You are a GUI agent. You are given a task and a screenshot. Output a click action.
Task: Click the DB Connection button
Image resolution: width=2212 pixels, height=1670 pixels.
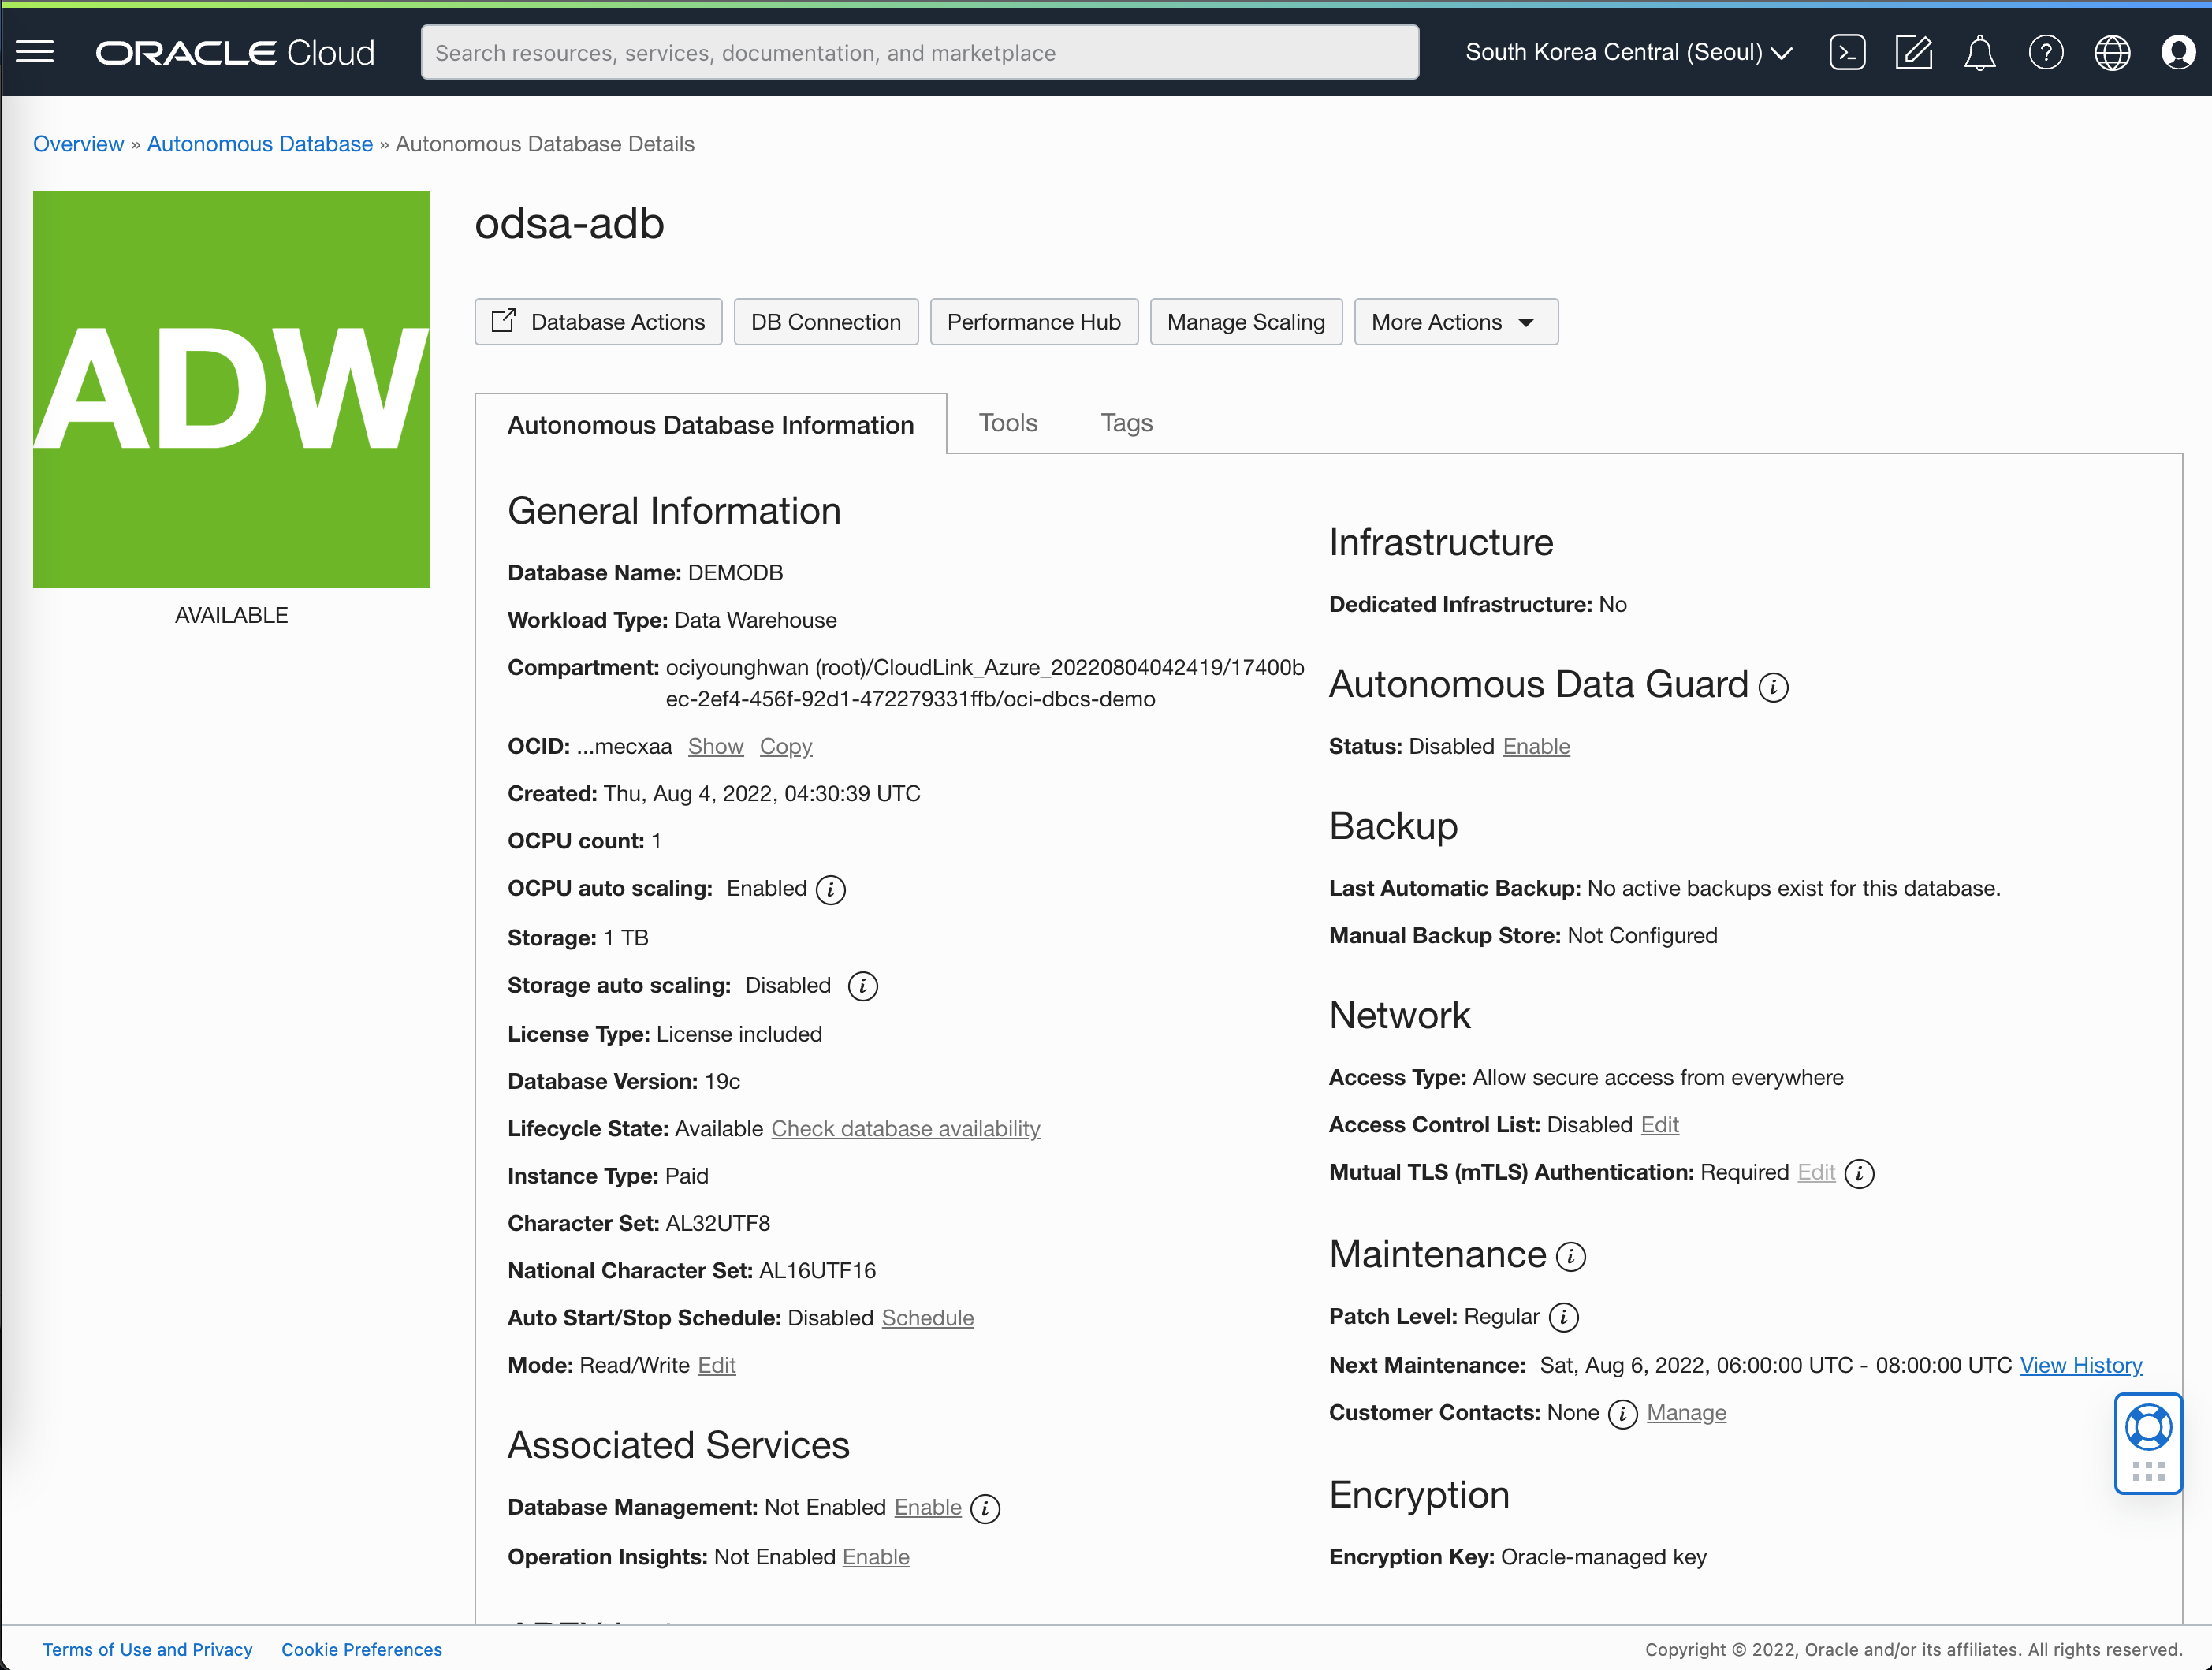tap(825, 322)
